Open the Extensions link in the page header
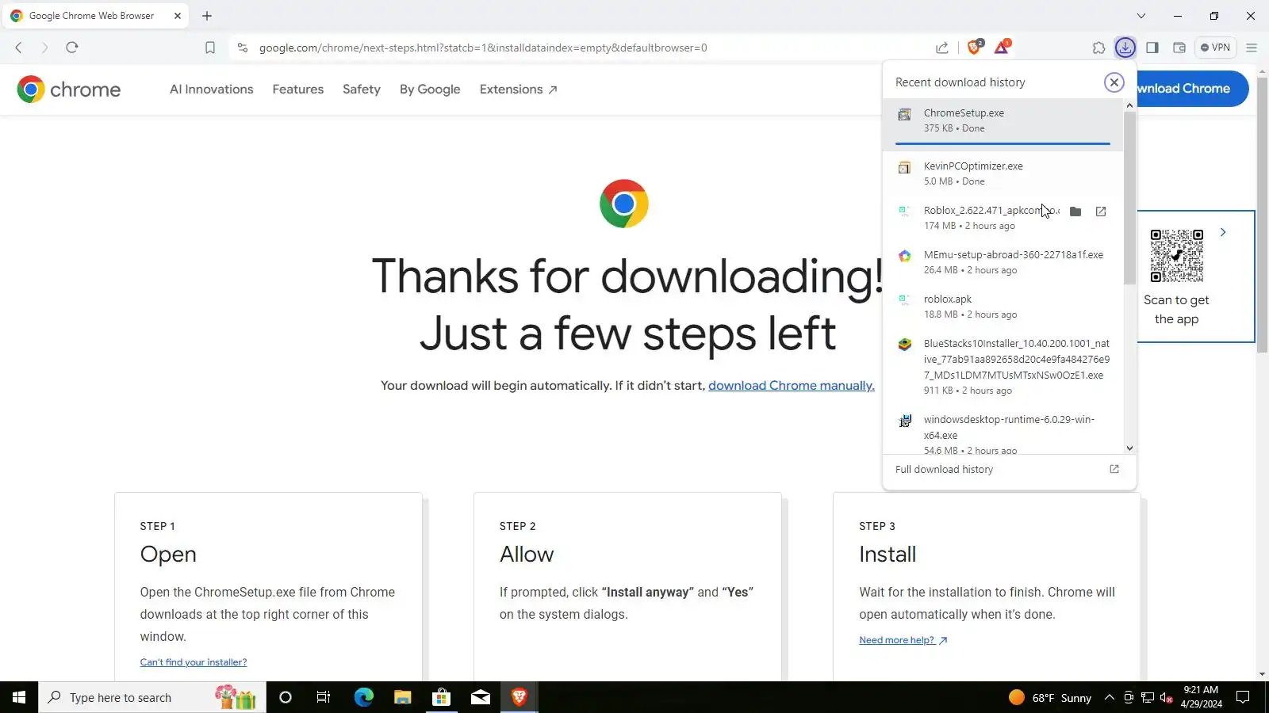 coord(519,90)
